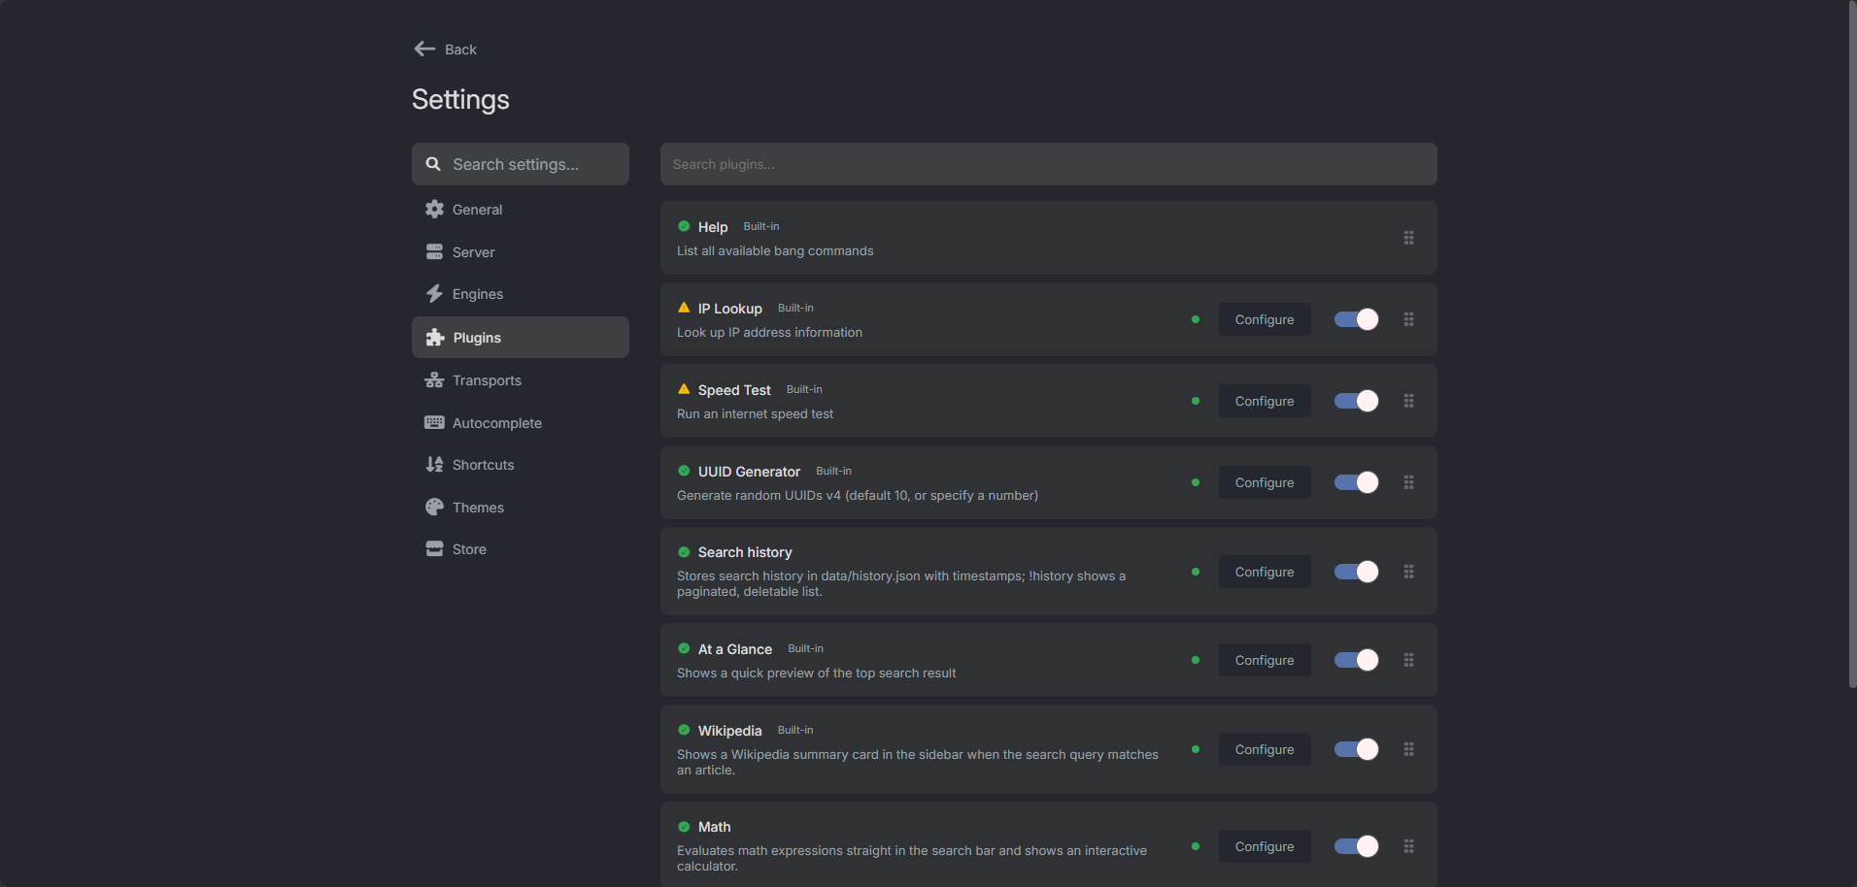Click drag handle on Speed Test row
The image size is (1857, 887).
[x=1408, y=401]
